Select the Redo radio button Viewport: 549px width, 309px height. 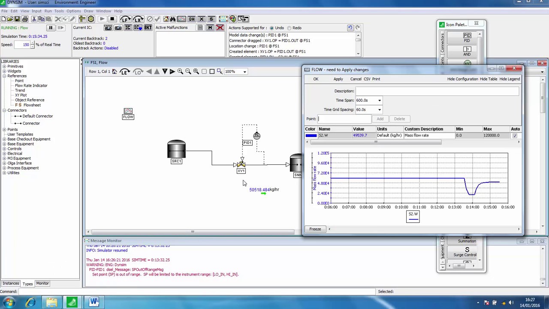coord(289,28)
